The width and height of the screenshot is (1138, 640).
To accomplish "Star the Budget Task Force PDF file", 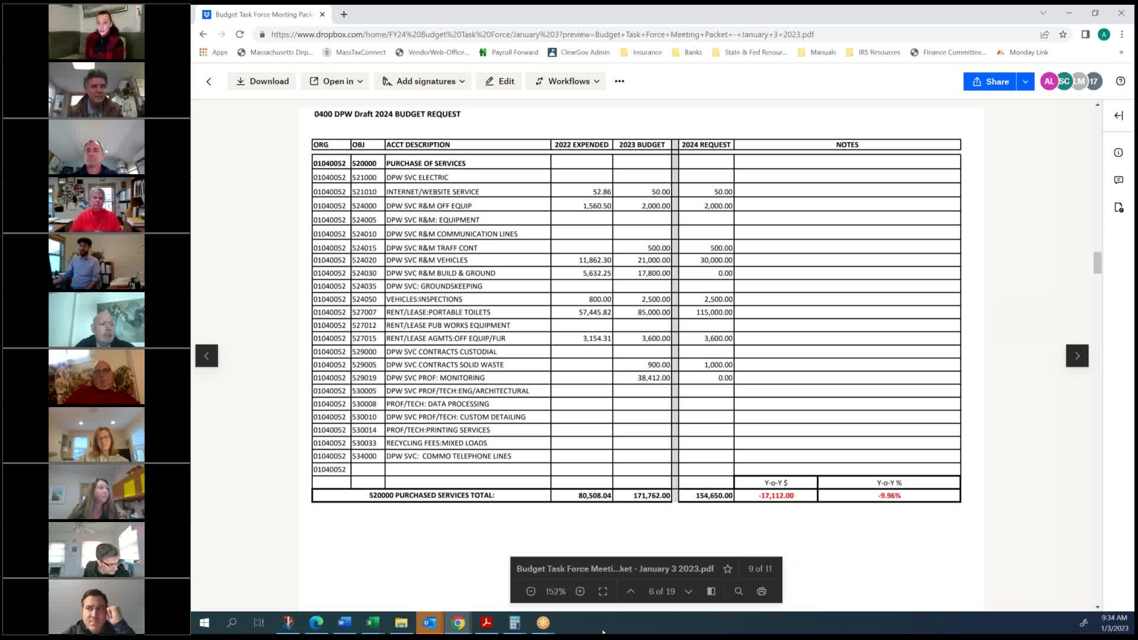I will [727, 568].
